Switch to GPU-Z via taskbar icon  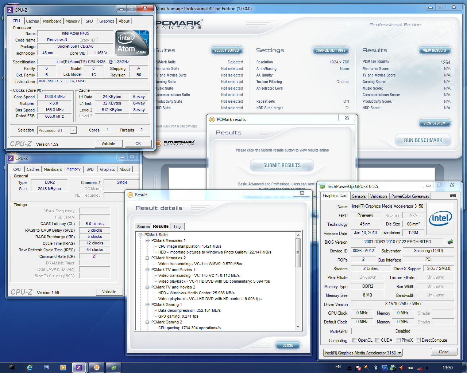[113, 368]
